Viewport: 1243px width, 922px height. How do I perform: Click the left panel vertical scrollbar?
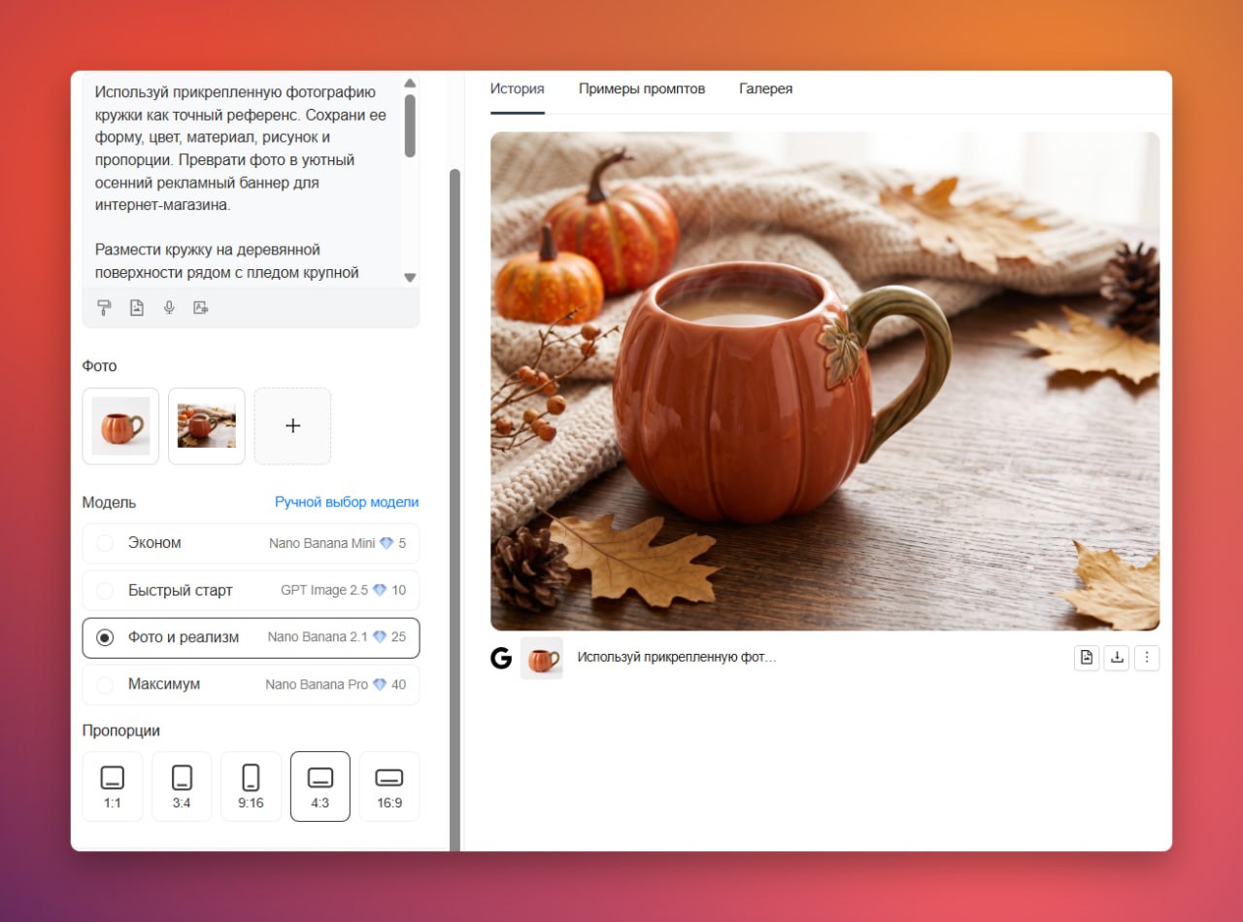[454, 509]
